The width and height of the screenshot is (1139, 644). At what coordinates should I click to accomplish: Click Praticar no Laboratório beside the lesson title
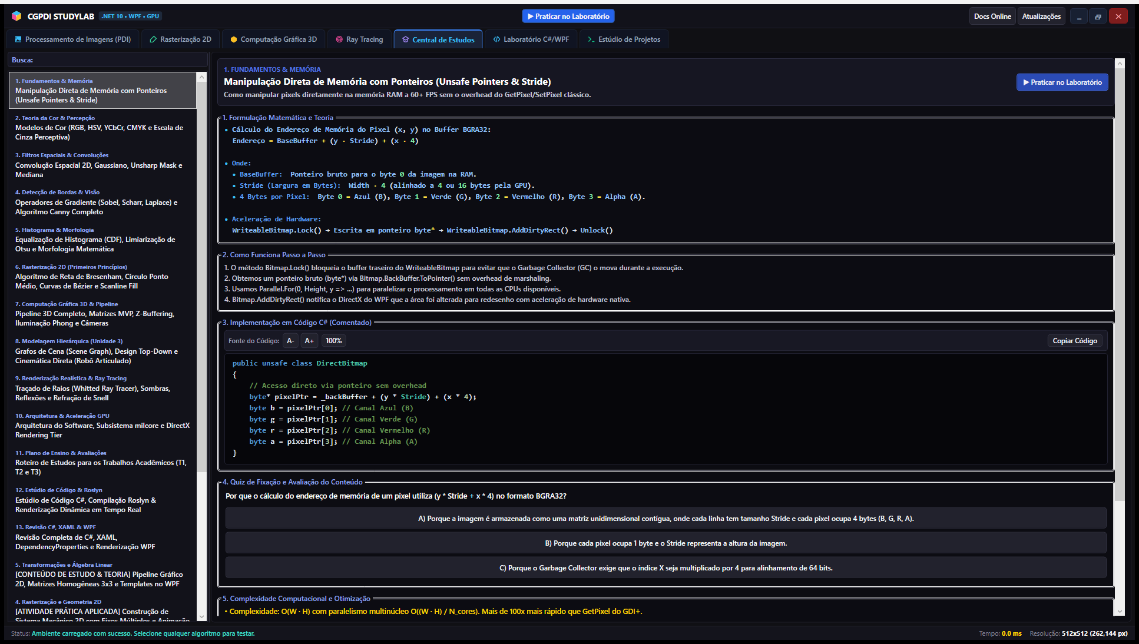pyautogui.click(x=1062, y=82)
